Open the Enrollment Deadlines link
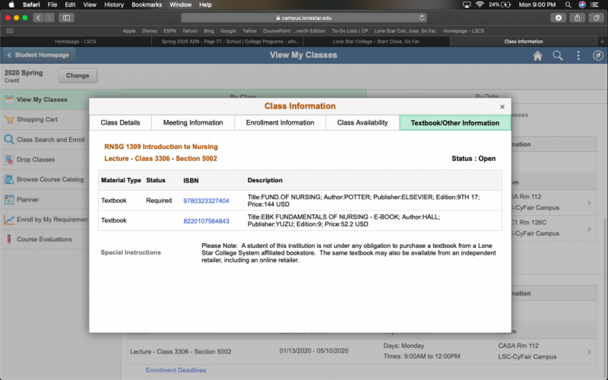608x380 pixels. coord(176,370)
